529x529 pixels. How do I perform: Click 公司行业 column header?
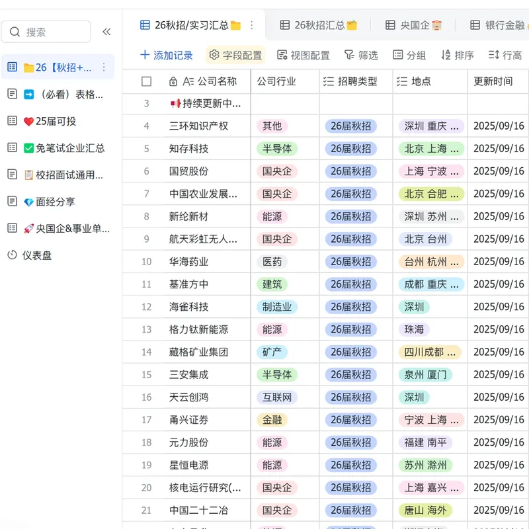(x=285, y=81)
